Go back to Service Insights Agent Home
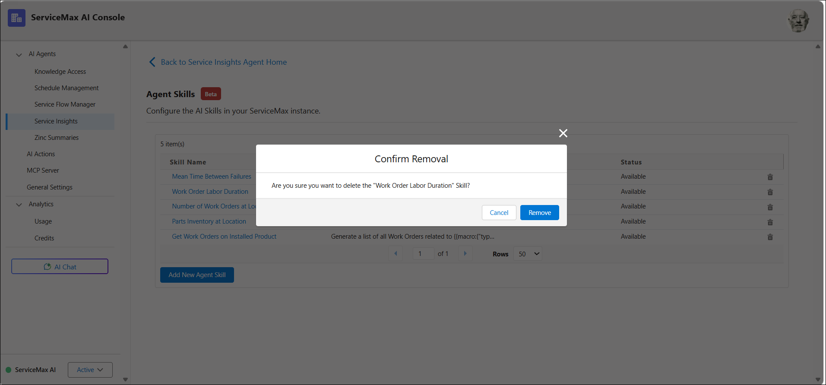This screenshot has height=385, width=826. pos(224,62)
